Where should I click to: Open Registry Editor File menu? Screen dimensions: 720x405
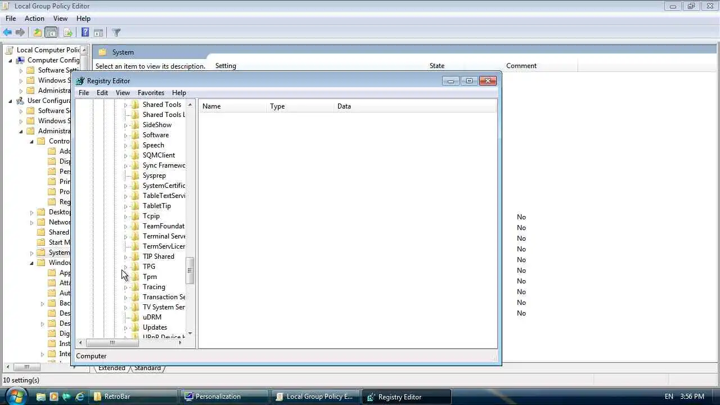(x=84, y=93)
